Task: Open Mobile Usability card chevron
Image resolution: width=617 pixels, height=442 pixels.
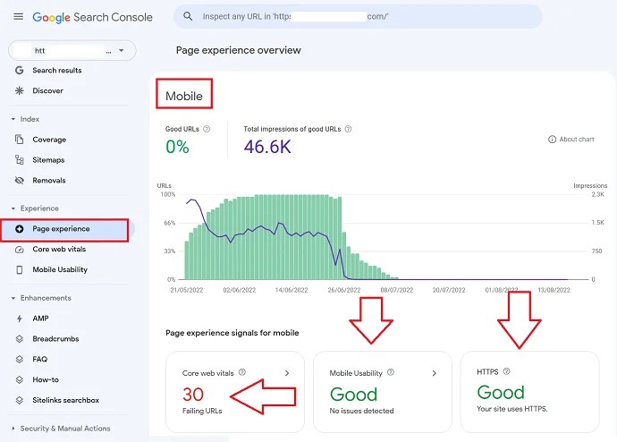Action: (434, 373)
